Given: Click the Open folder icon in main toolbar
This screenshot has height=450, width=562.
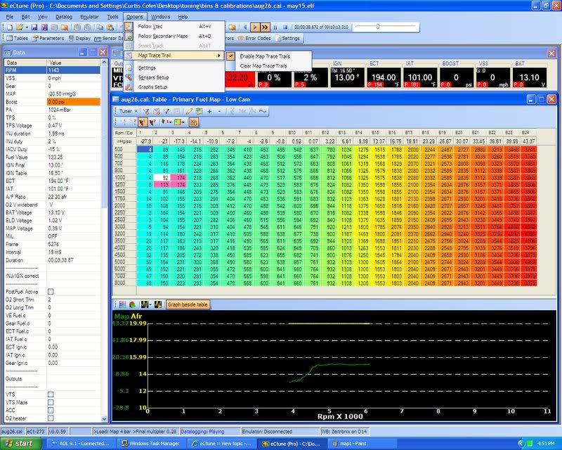Looking at the screenshot, I should pos(20,27).
